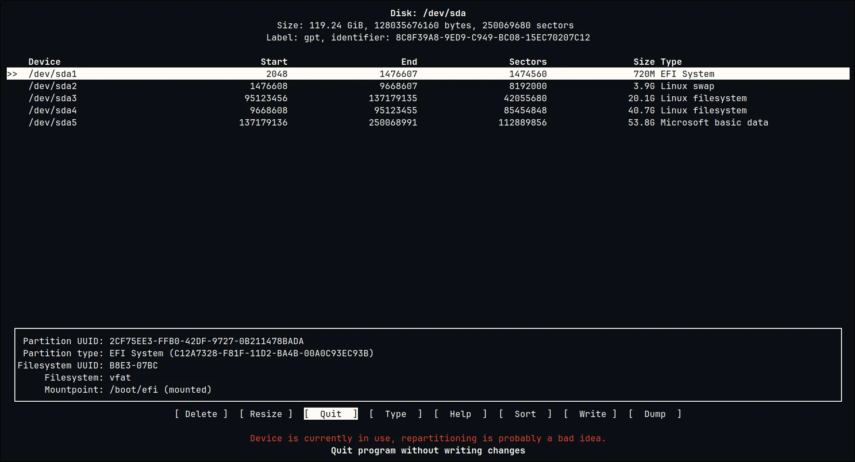Select the Delete menu option

pos(201,414)
